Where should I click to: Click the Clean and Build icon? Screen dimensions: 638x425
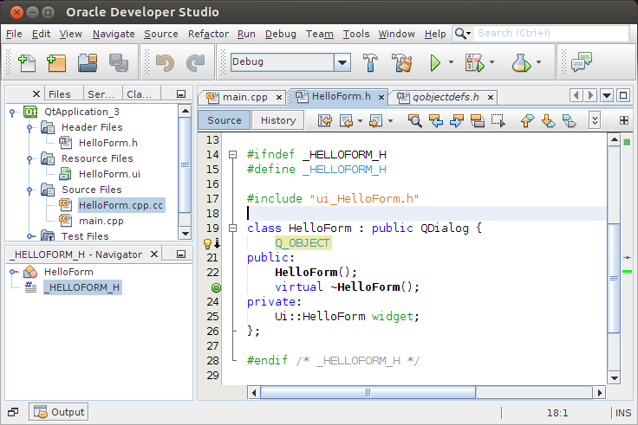[x=400, y=62]
